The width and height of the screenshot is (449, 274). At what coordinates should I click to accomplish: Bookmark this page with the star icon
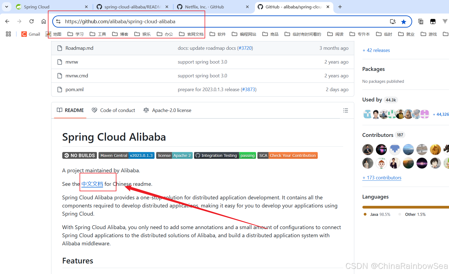point(404,22)
